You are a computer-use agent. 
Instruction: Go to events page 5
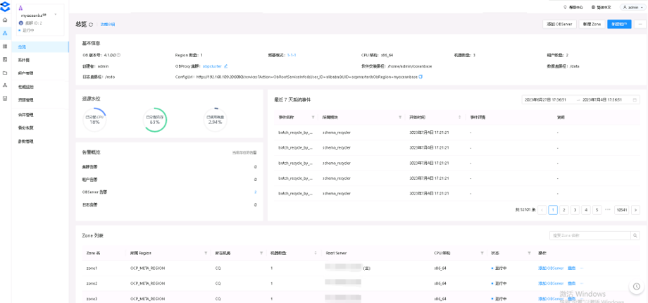point(597,210)
